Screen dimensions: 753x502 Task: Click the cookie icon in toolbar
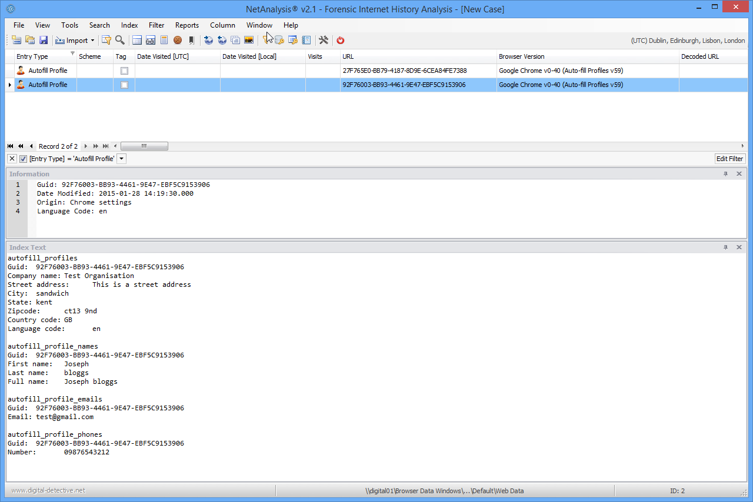177,40
